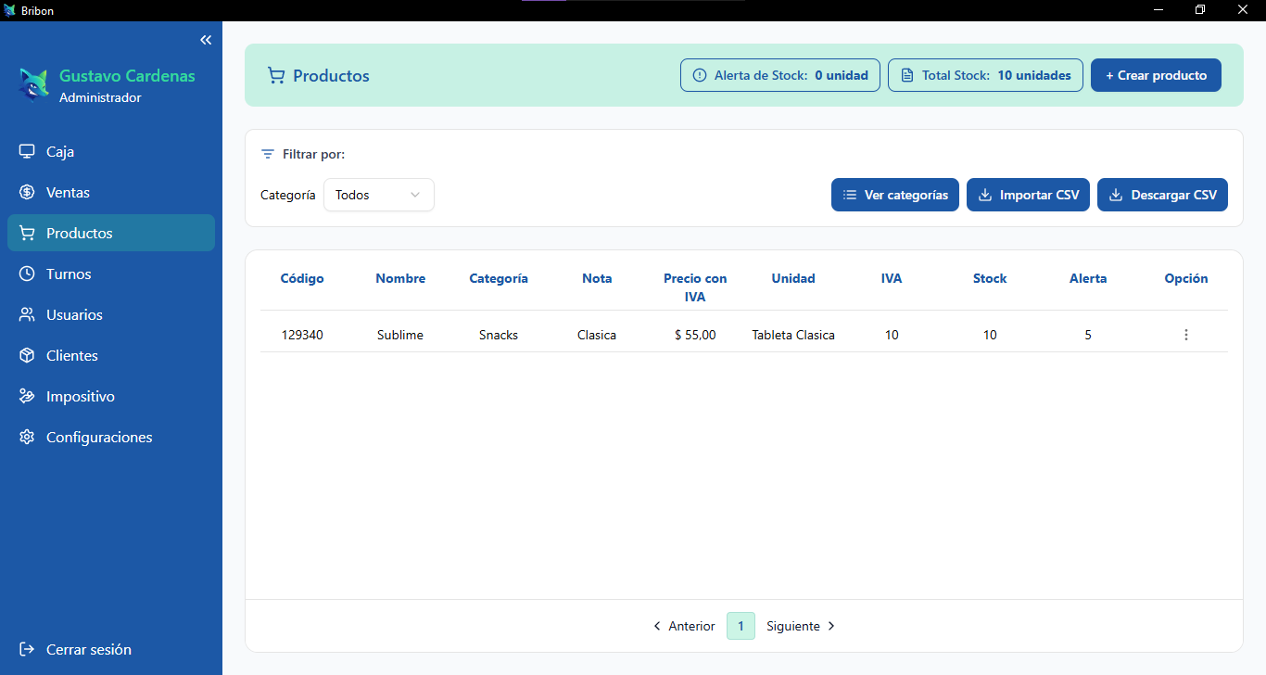
Task: Go to Siguiente page in pagination
Action: pos(801,626)
